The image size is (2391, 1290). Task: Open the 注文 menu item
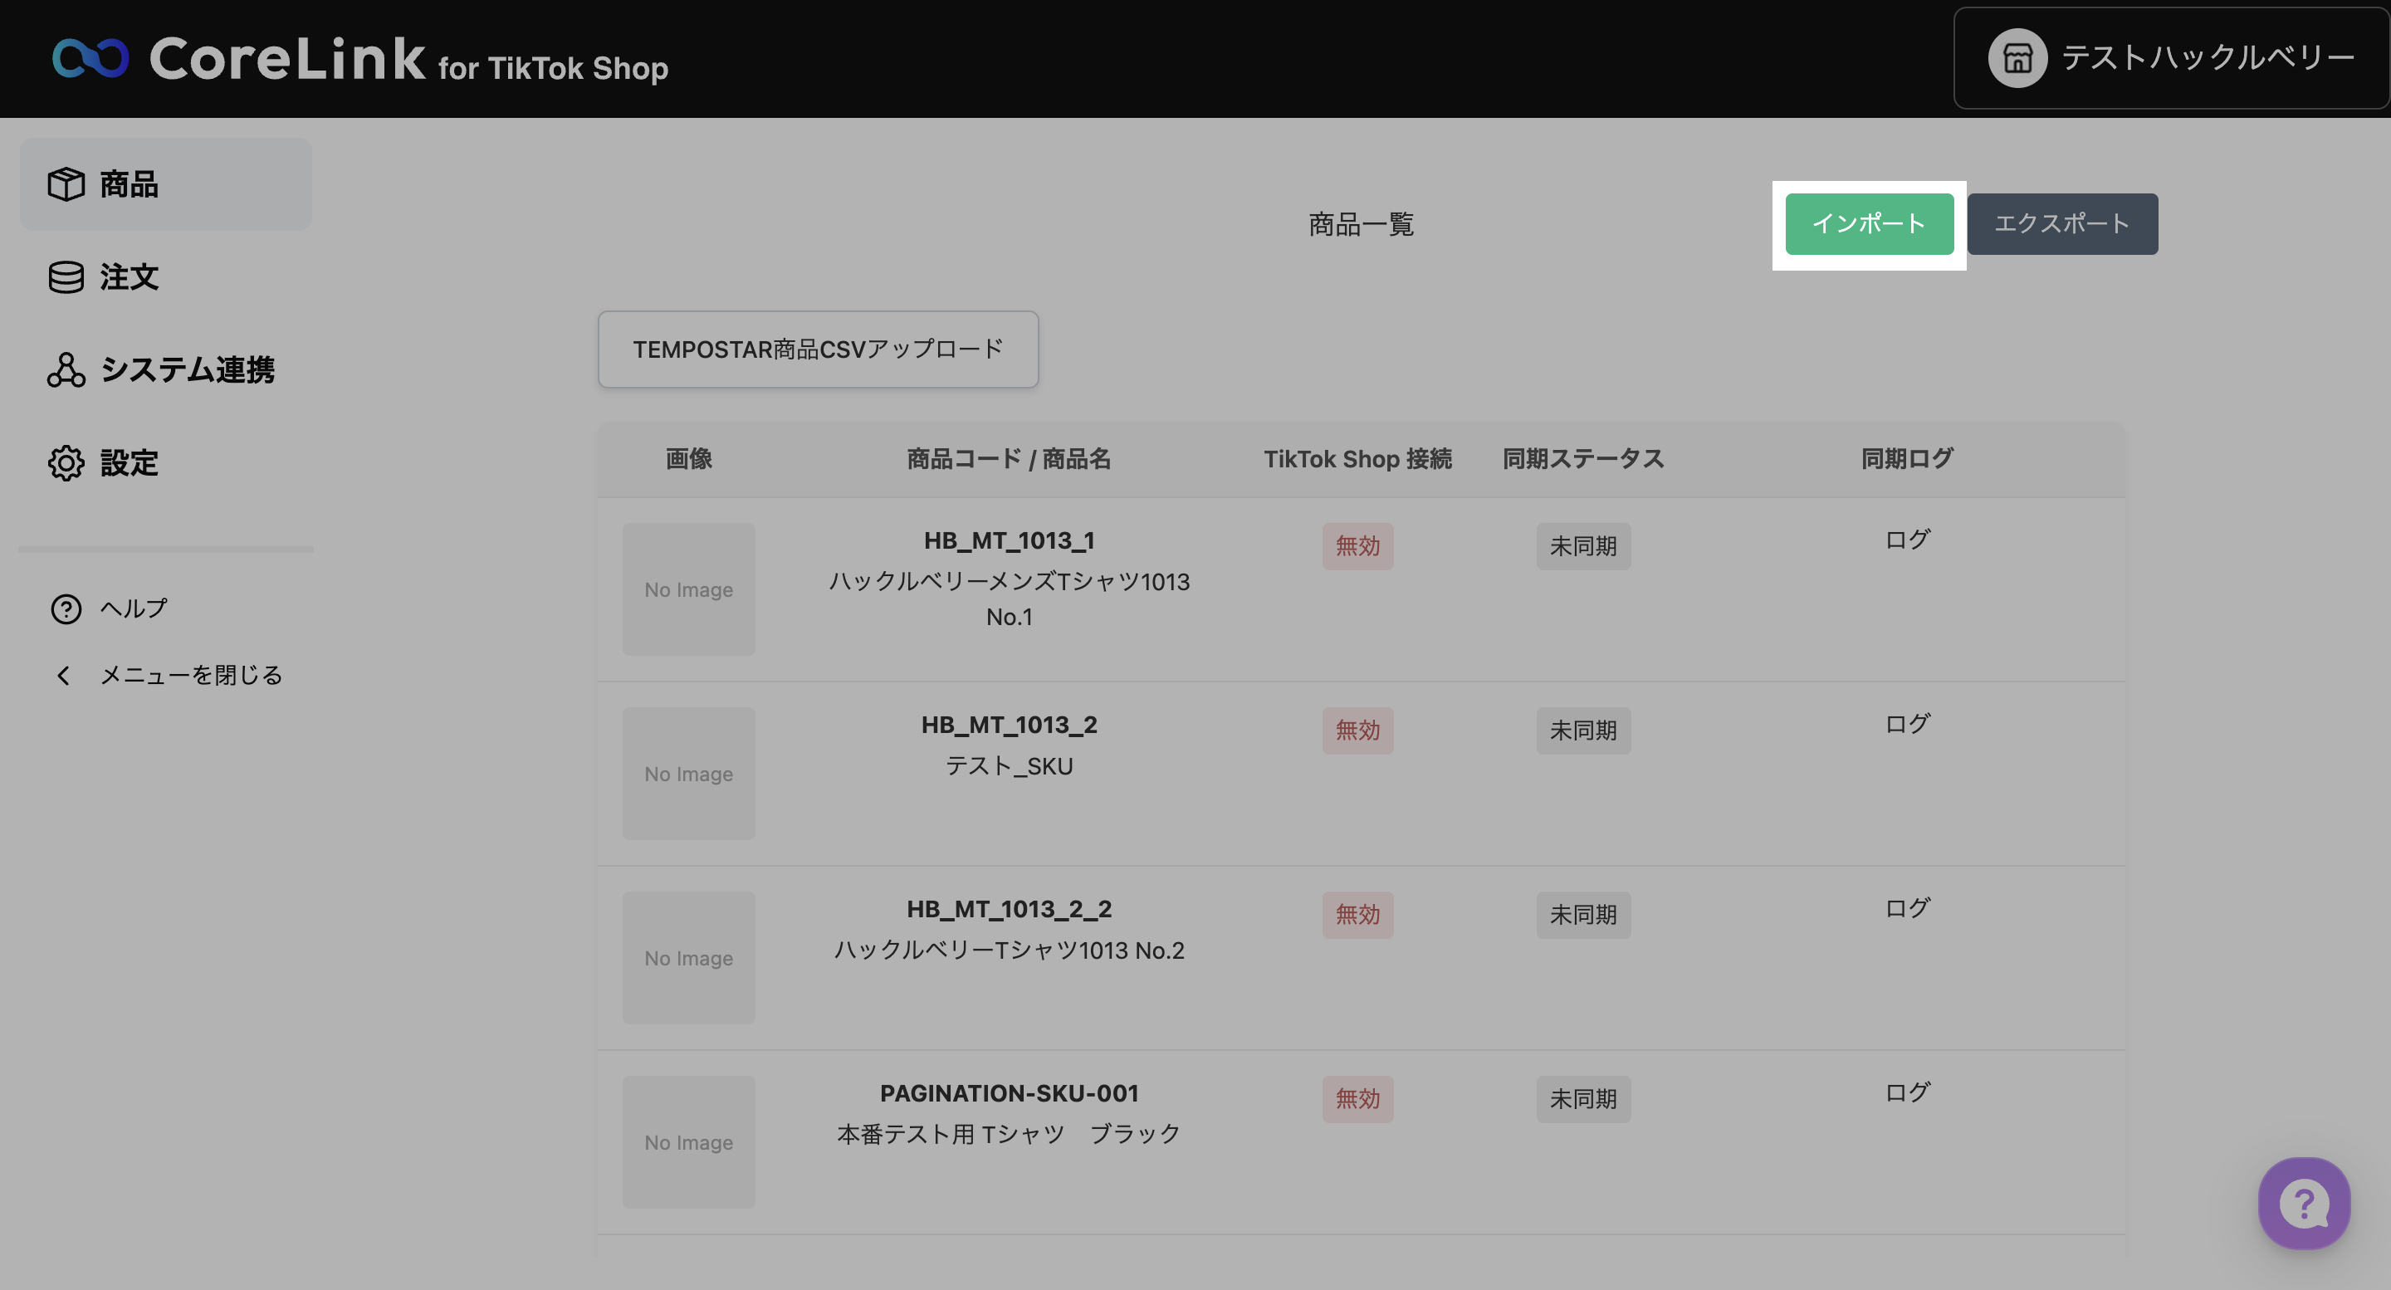point(129,276)
